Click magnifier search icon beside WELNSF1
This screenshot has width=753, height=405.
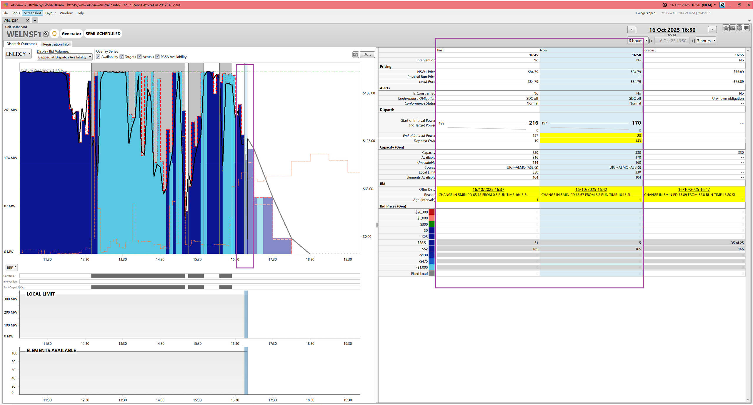(46, 34)
